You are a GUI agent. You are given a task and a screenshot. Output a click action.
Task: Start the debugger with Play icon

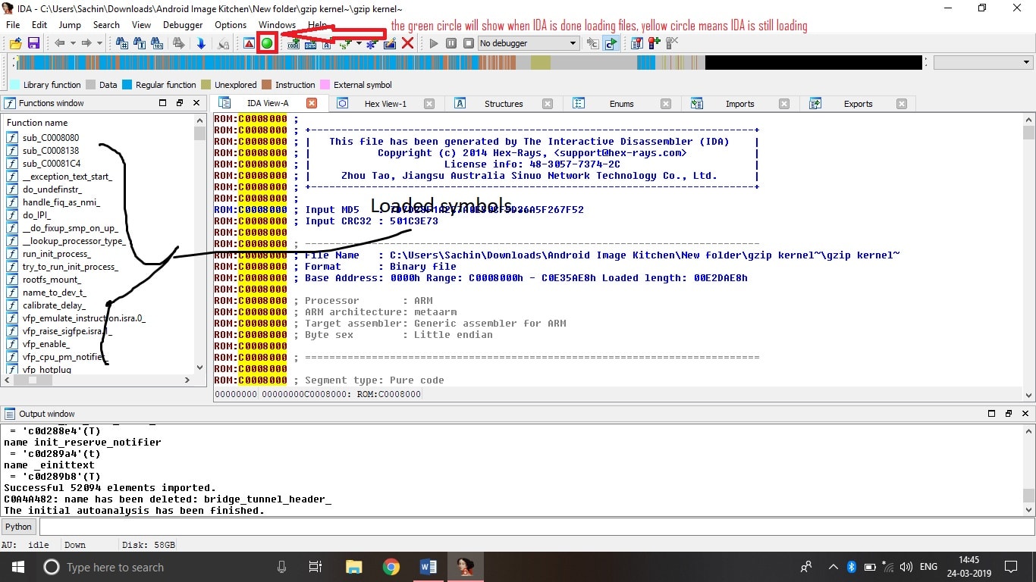click(x=433, y=43)
